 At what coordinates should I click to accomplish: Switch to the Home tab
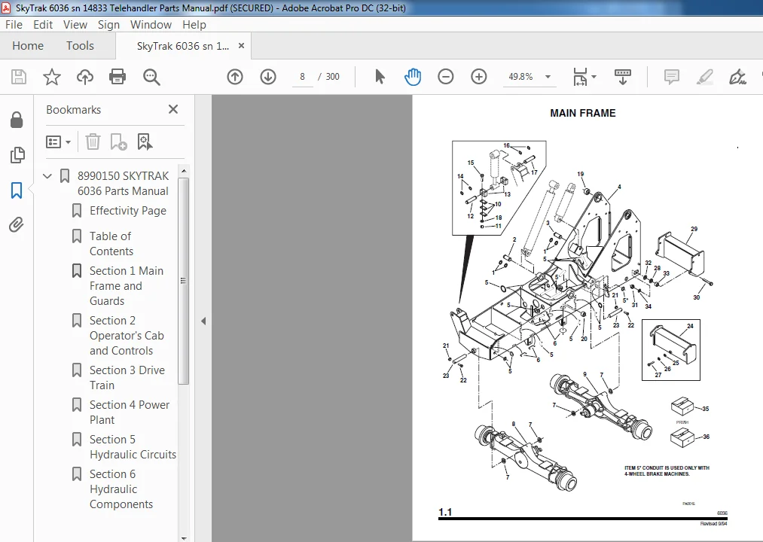(28, 46)
